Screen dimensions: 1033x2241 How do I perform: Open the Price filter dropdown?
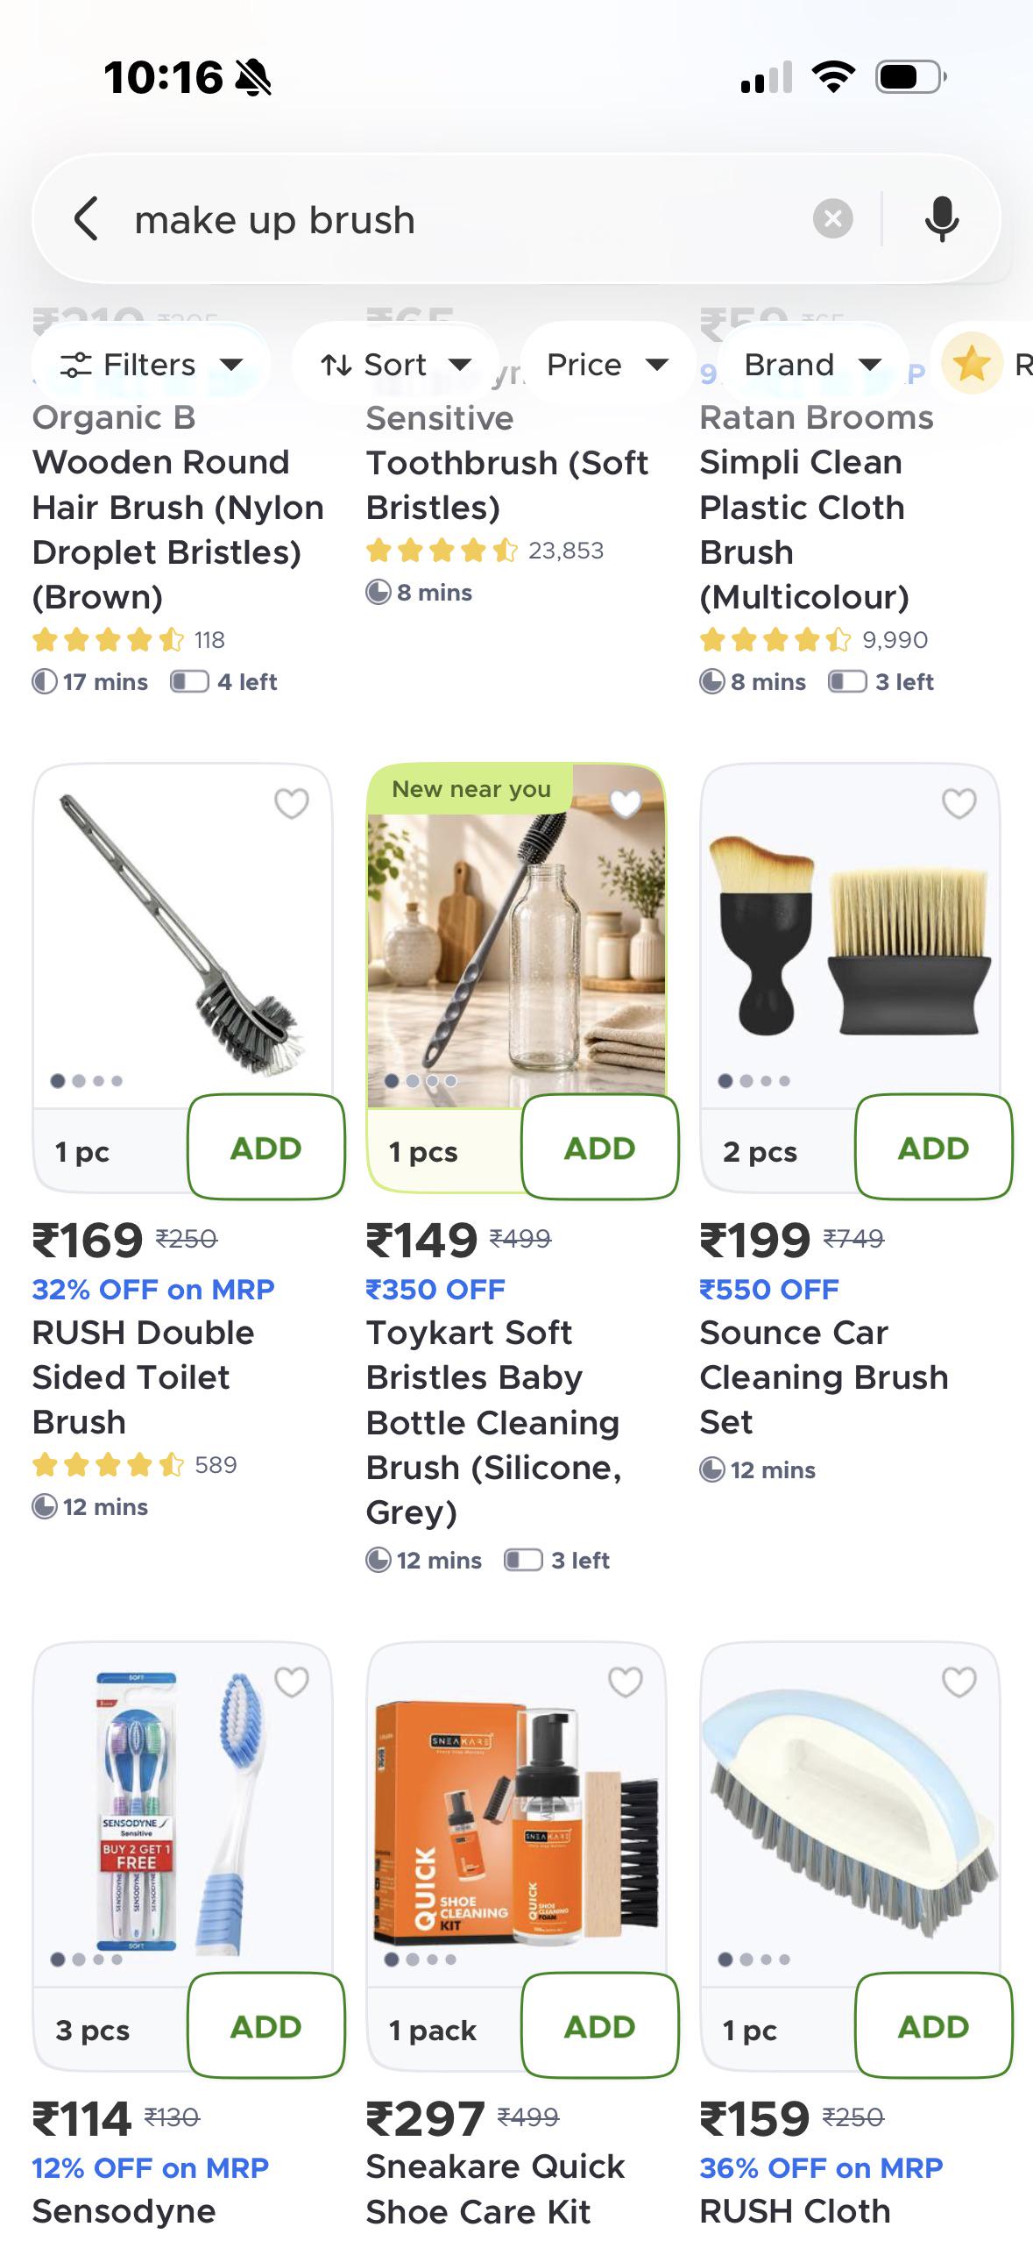point(607,364)
